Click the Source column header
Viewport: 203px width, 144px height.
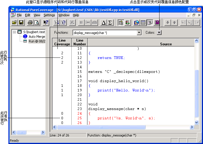pos(141,42)
